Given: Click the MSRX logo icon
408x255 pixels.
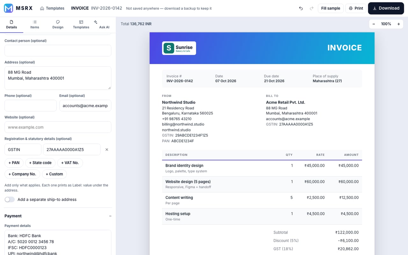Looking at the screenshot, I should tap(9, 8).
